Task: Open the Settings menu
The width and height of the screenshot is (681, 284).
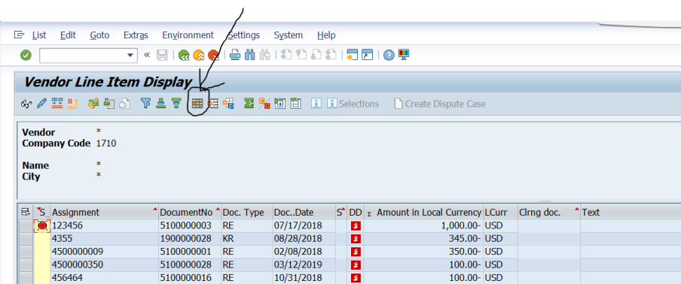Action: pyautogui.click(x=243, y=35)
